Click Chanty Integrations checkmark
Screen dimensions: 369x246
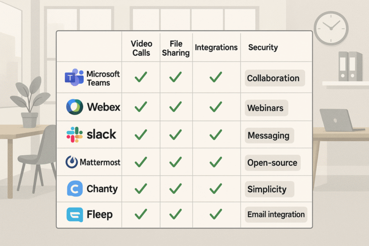pyautogui.click(x=216, y=188)
